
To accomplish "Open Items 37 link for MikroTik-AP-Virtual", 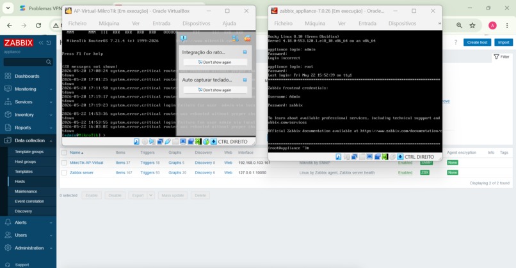I will (123, 163).
